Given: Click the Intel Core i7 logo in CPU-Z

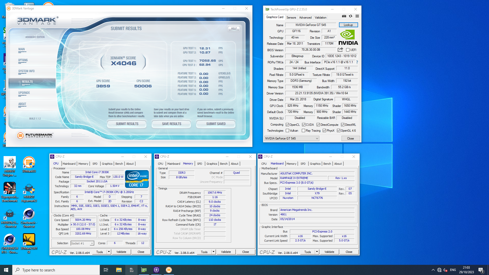Looking at the screenshot, I should pos(137,179).
